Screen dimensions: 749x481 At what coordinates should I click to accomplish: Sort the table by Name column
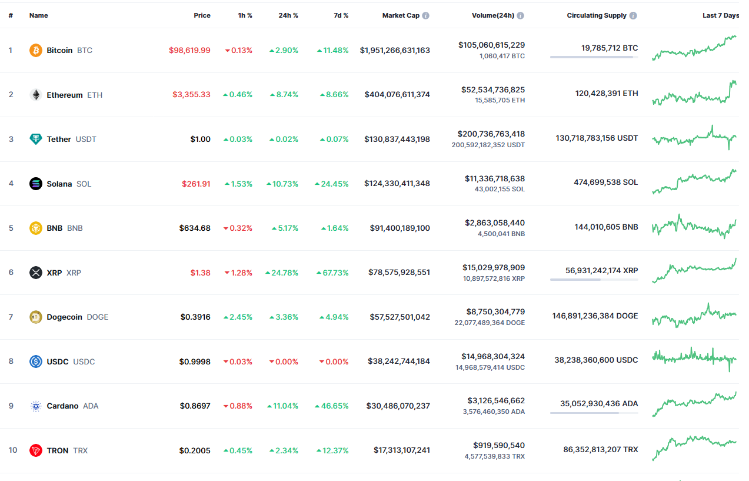39,15
